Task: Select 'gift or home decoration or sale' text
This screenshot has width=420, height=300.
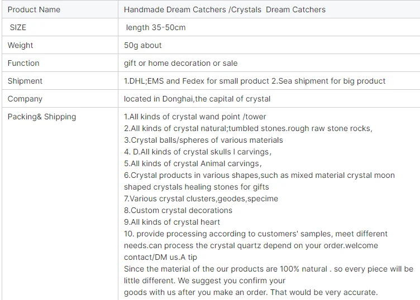Action: [x=180, y=63]
